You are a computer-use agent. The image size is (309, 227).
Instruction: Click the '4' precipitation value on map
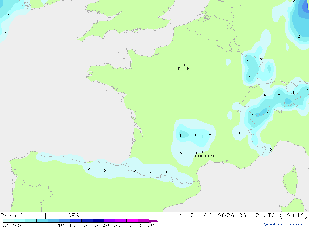(297, 19)
